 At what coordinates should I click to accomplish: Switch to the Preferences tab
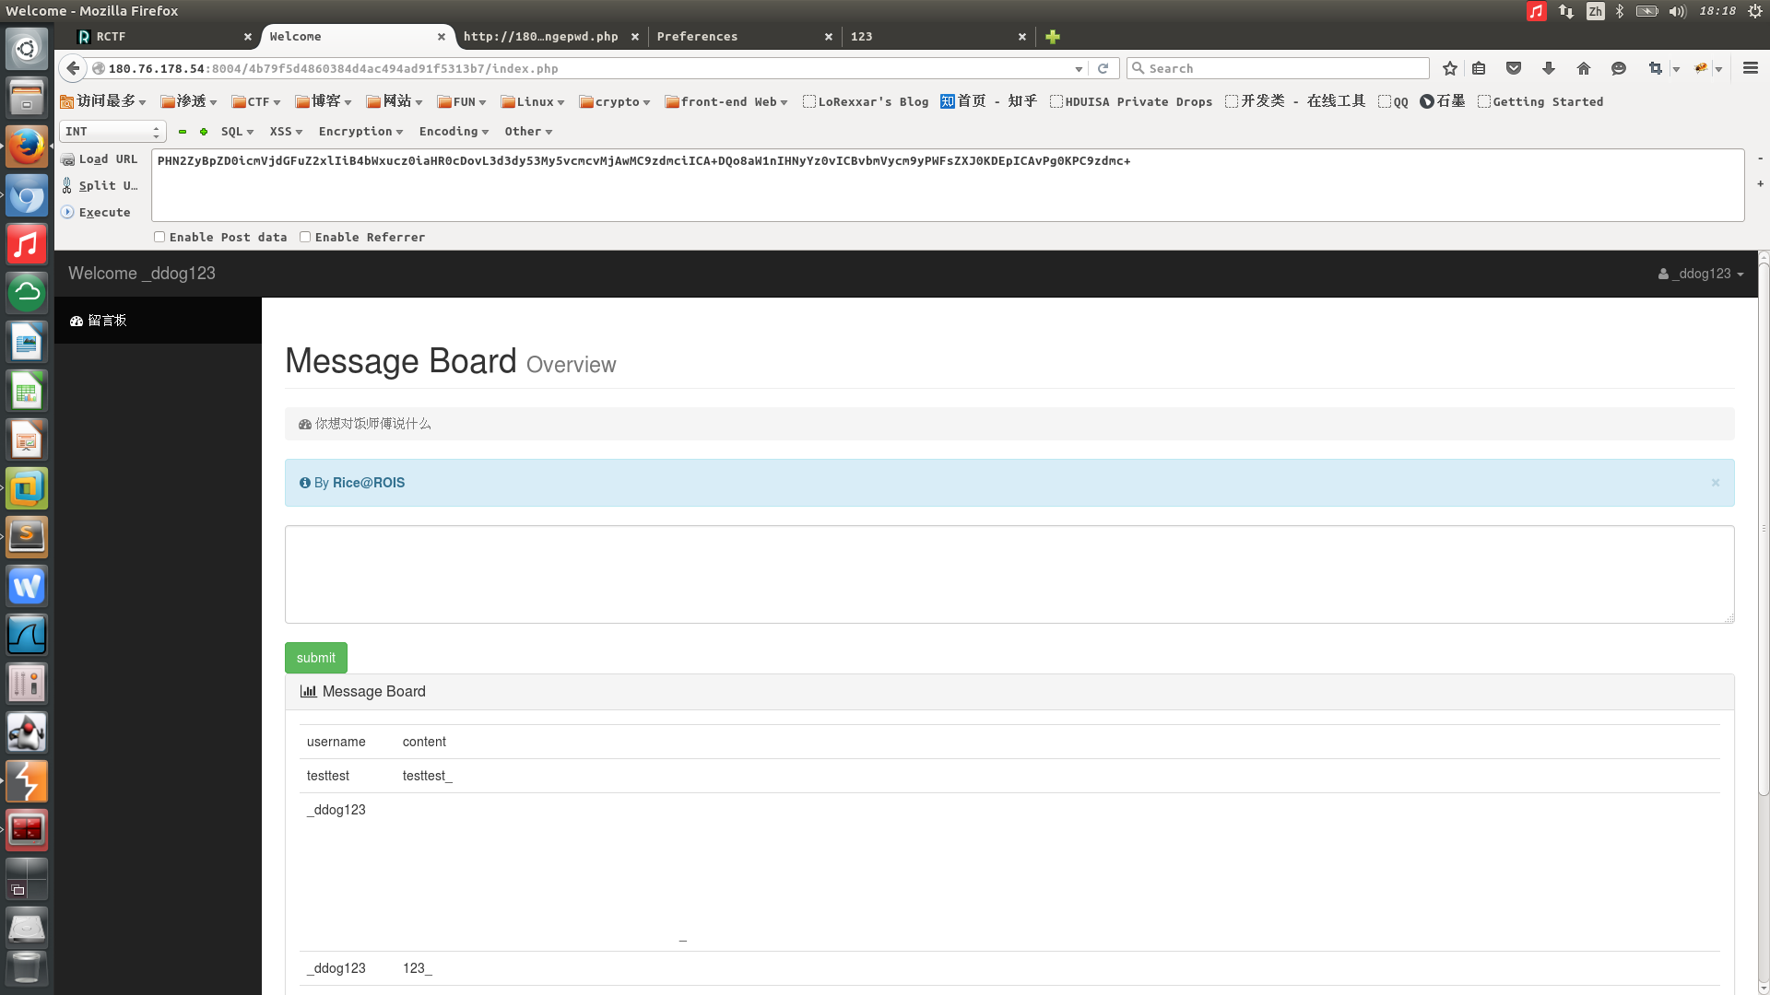(x=698, y=37)
